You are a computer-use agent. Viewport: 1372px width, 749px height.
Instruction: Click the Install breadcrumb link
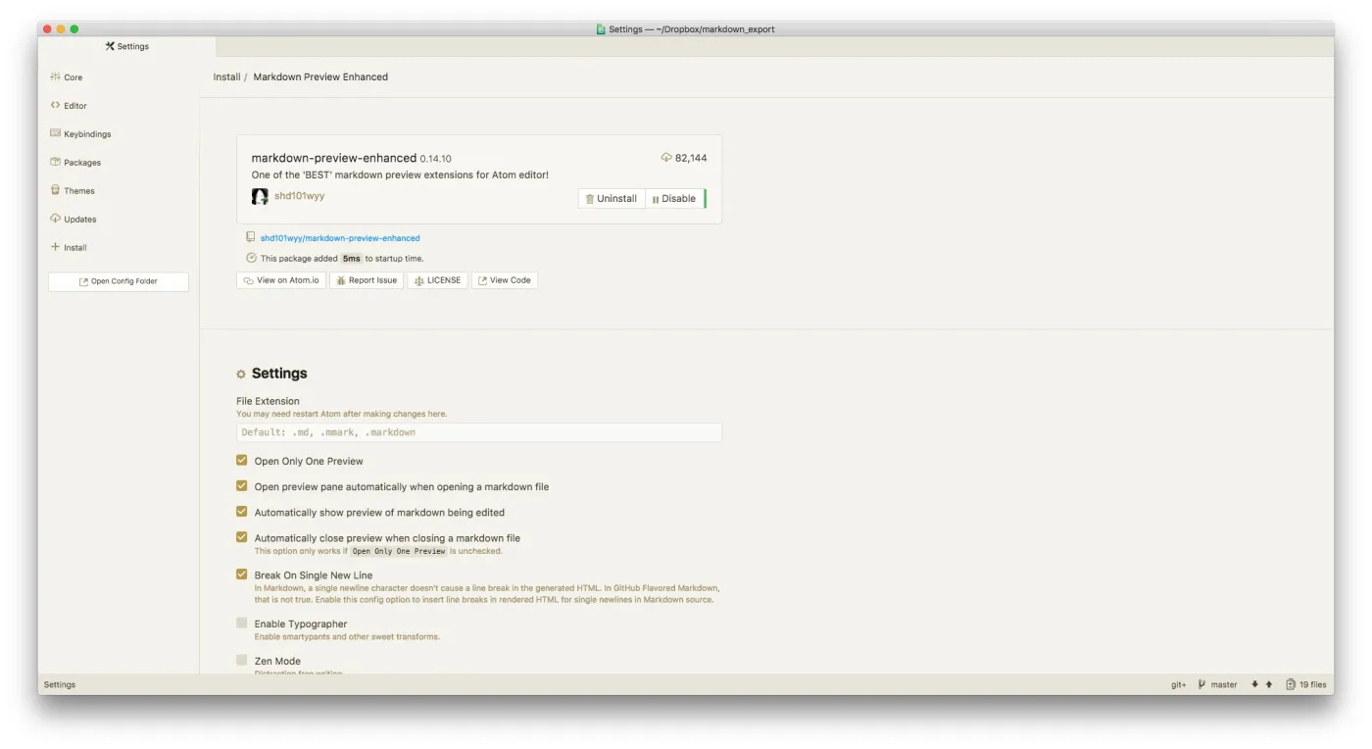226,76
